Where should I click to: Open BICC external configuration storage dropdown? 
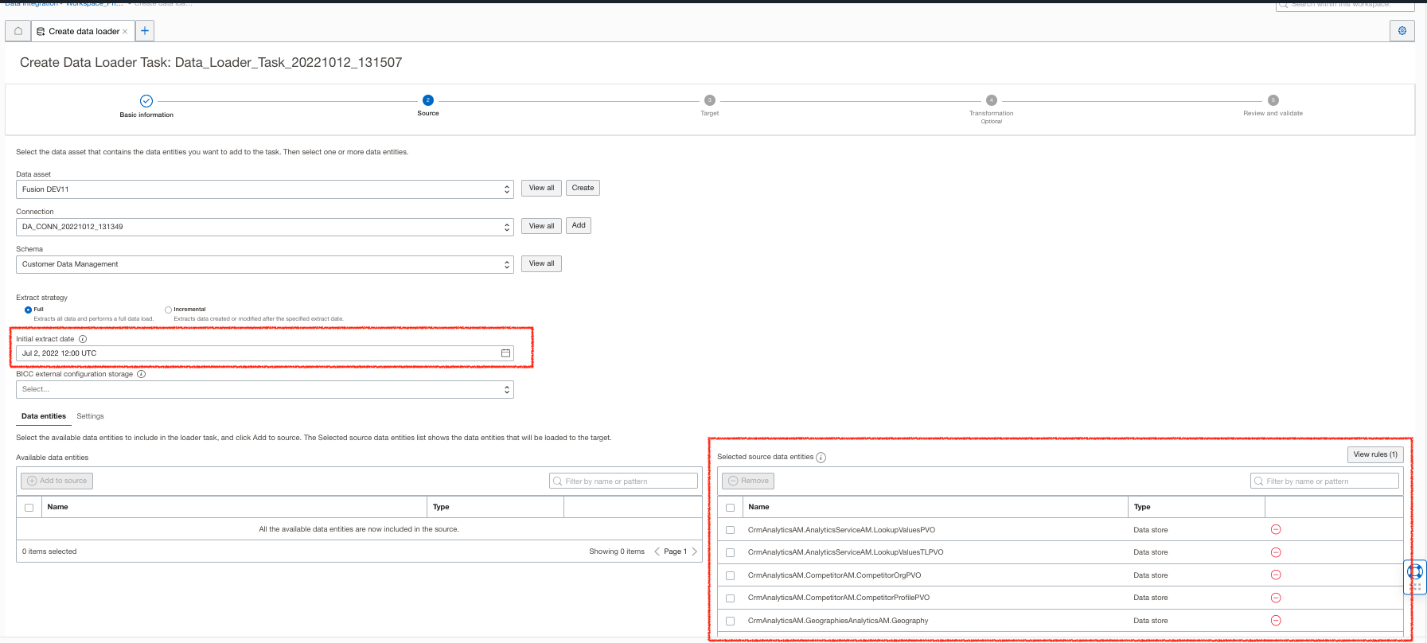[265, 389]
